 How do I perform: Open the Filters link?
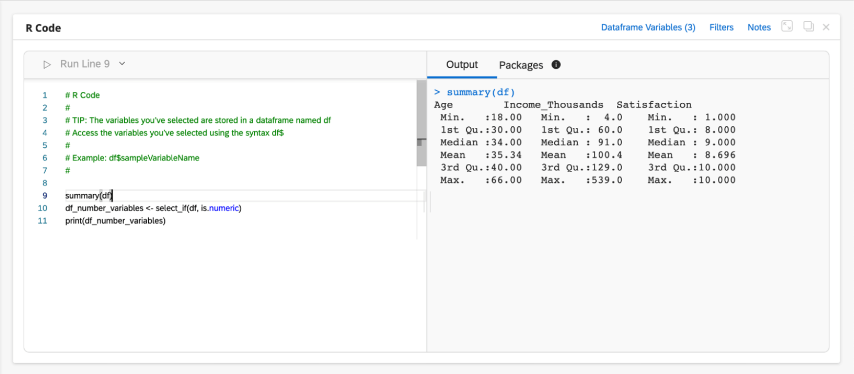[x=721, y=28]
